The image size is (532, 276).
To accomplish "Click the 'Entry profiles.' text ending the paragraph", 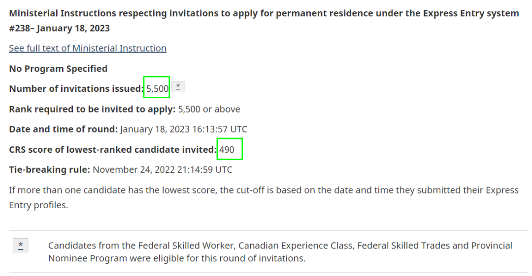I will pos(38,205).
